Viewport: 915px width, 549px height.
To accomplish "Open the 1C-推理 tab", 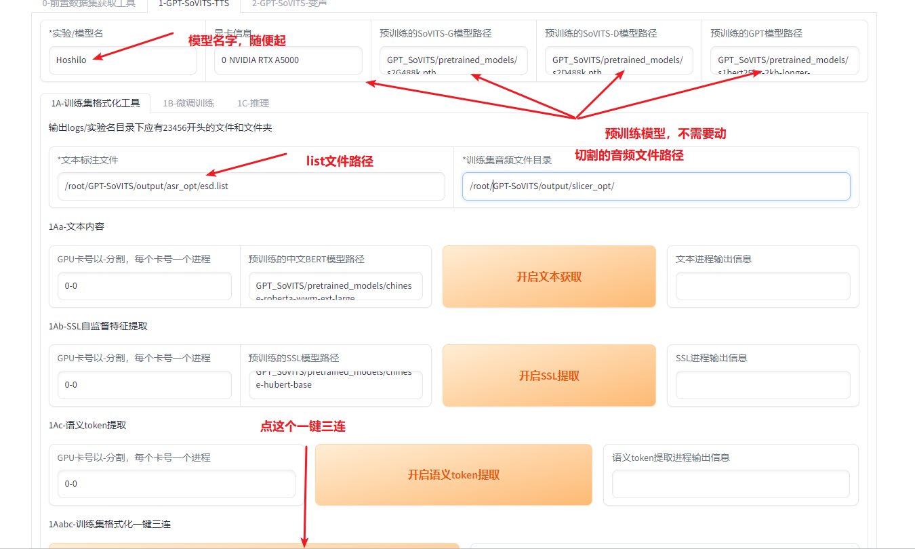I will click(x=253, y=103).
